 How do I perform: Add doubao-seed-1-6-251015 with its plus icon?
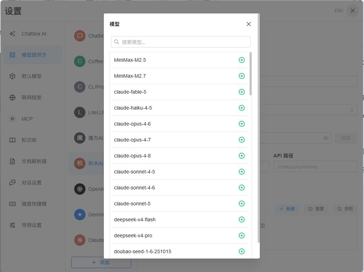coord(242,251)
